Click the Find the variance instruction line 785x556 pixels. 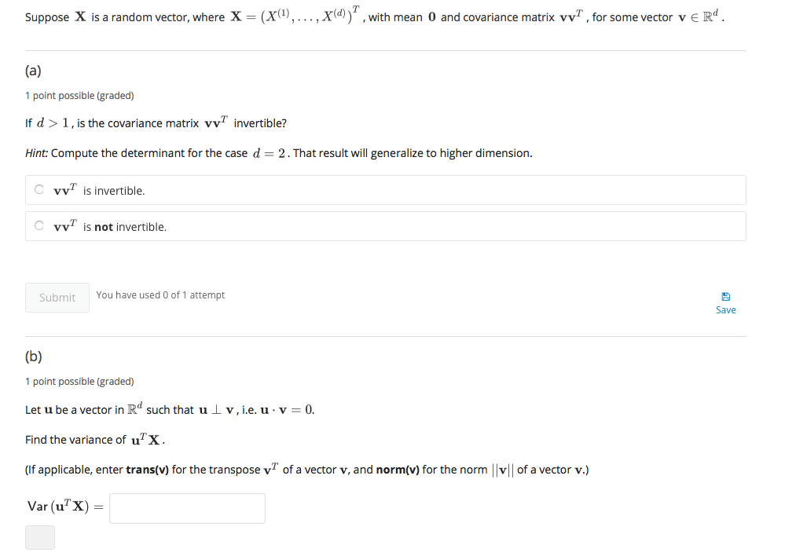click(x=94, y=439)
